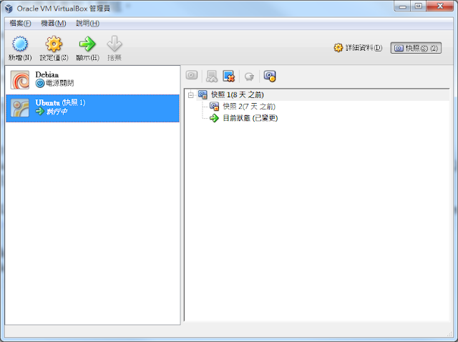458x342 pixels.
Task: Close the VirtualBox Manager window
Action: [440, 6]
